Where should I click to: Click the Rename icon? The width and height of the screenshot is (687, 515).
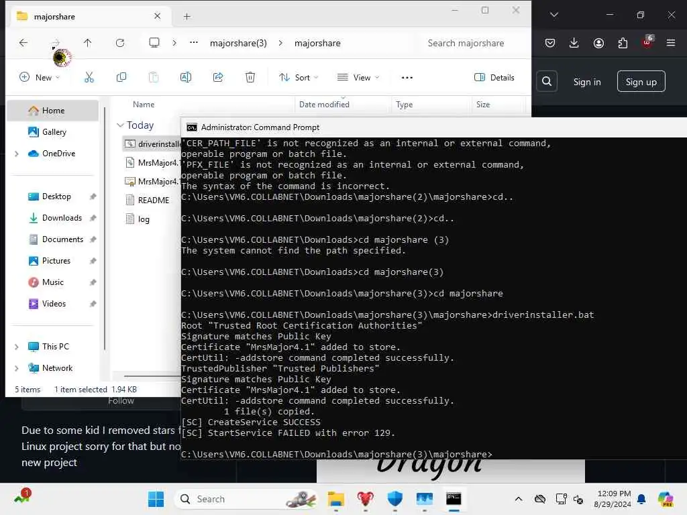186,78
